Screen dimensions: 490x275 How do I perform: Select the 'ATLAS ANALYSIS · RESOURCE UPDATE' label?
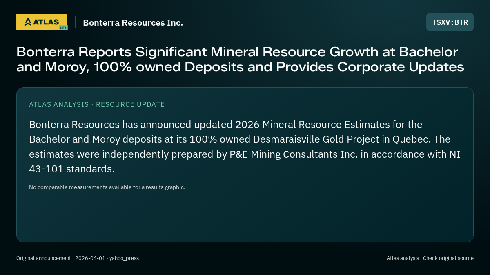pos(97,104)
